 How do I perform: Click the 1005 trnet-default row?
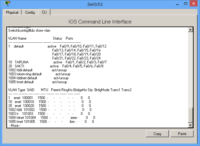[x=38, y=82]
